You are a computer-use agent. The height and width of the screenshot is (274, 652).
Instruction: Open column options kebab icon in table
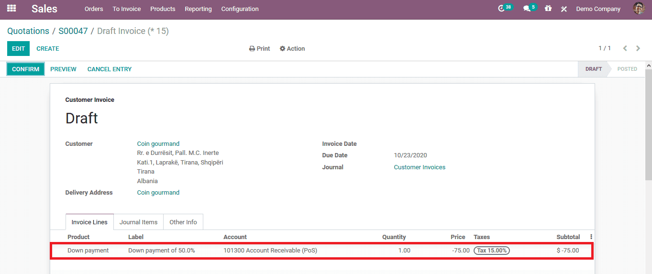pos(591,237)
